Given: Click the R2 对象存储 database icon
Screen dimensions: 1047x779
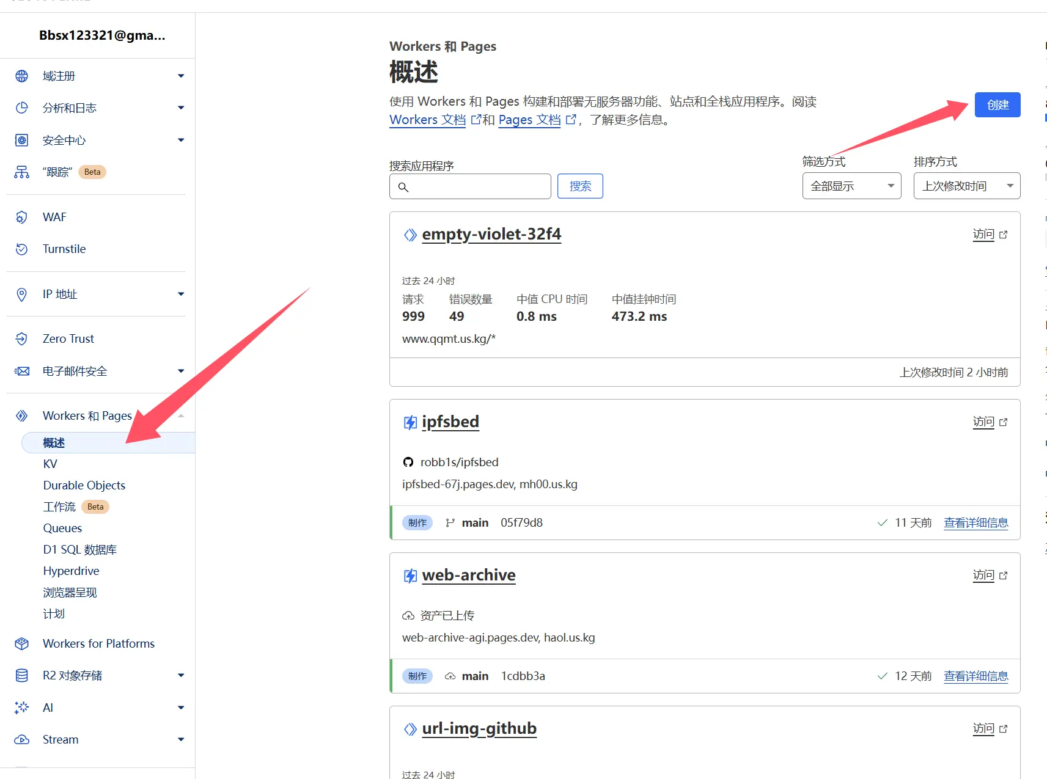Looking at the screenshot, I should pyautogui.click(x=22, y=675).
